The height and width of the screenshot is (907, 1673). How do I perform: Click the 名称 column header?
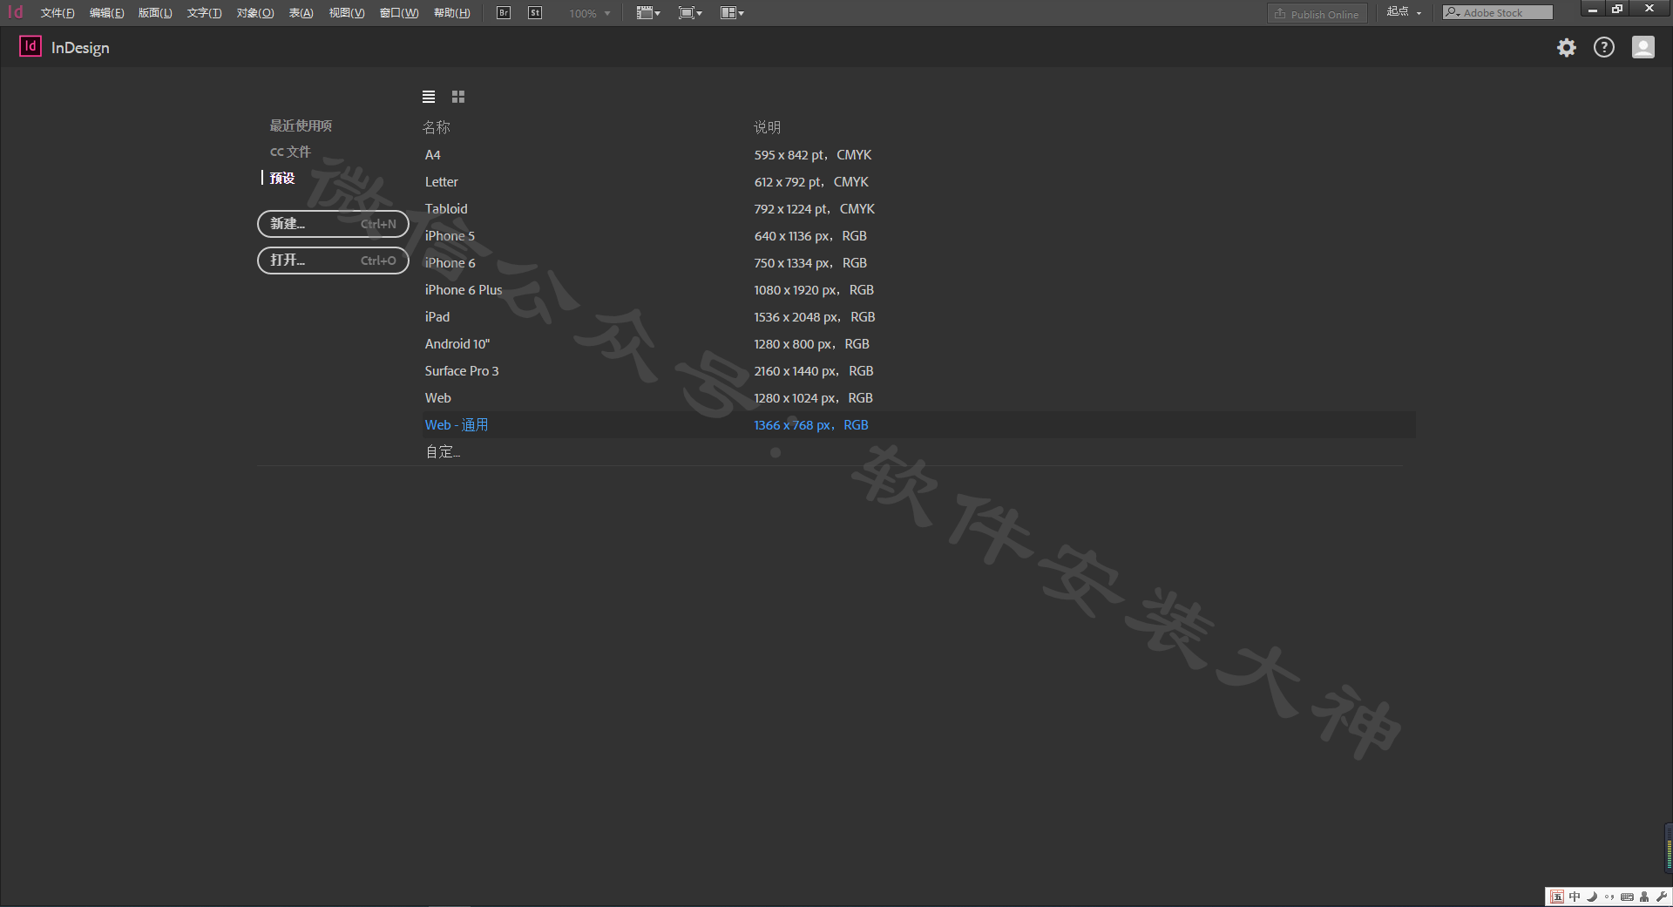[437, 127]
